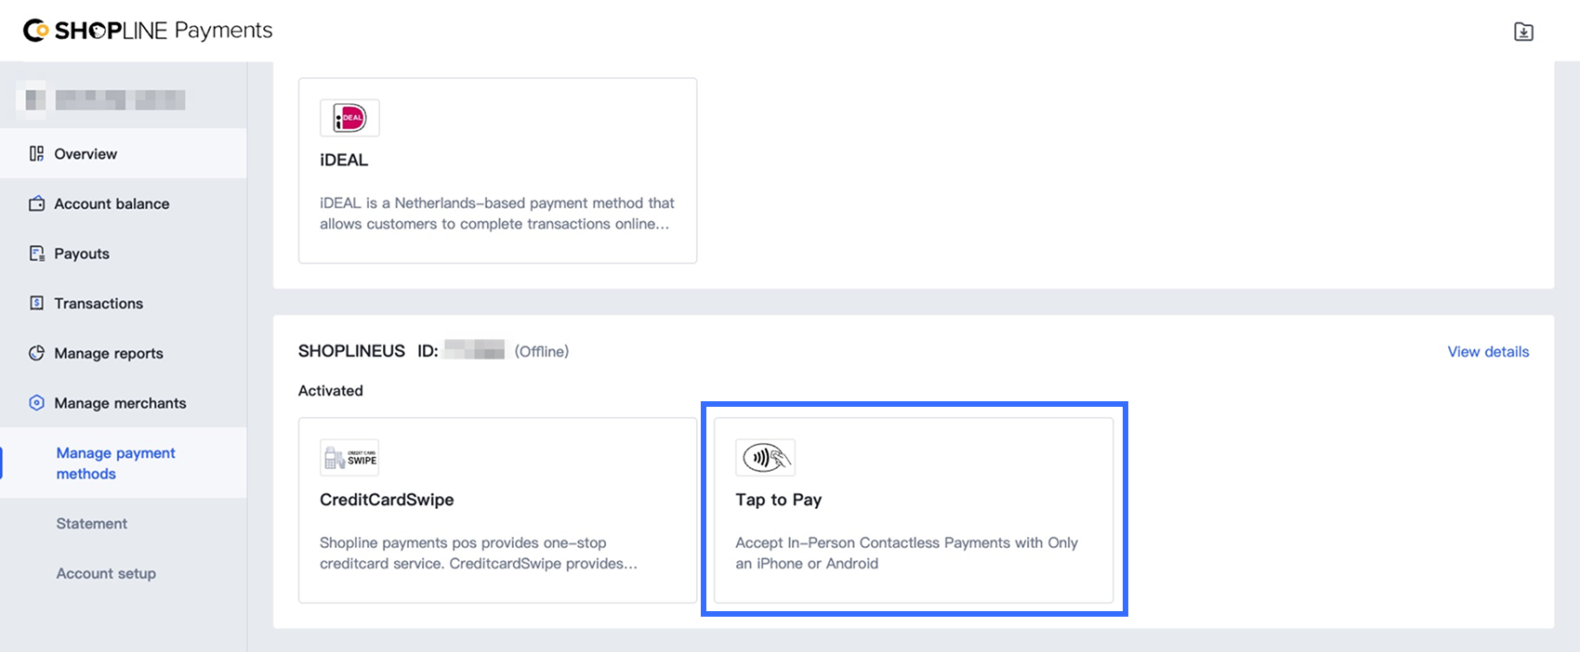Click the Transactions sidebar icon

click(36, 303)
